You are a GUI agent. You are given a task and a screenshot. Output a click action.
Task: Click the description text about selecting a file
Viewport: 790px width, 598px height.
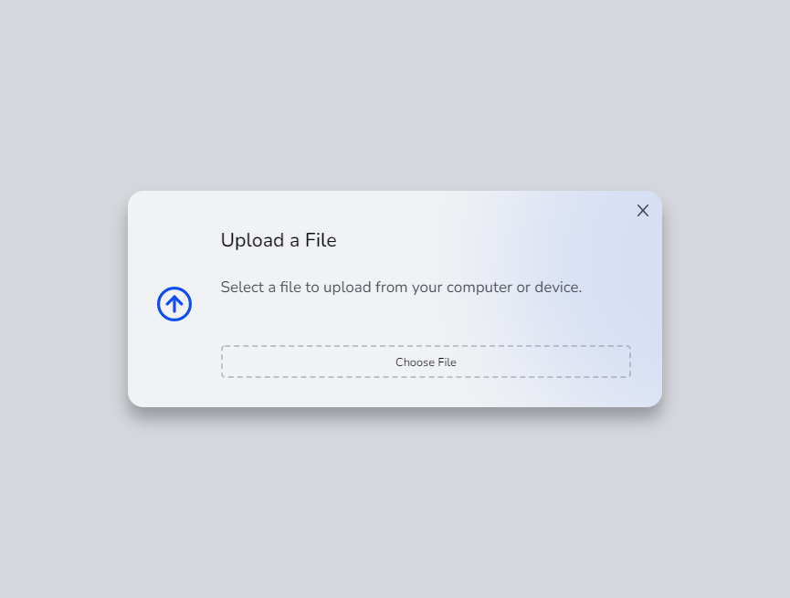point(401,288)
